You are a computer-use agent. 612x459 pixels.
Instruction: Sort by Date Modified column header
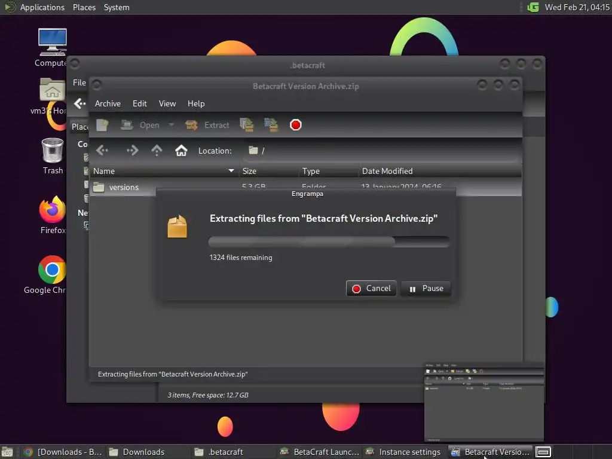(x=440, y=171)
